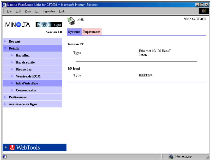Click the arrow beside Bac de sortie

[x=12, y=62]
